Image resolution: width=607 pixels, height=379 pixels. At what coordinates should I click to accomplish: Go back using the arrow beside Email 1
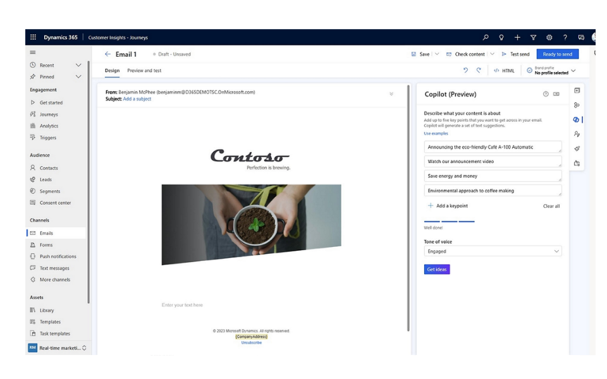point(107,54)
